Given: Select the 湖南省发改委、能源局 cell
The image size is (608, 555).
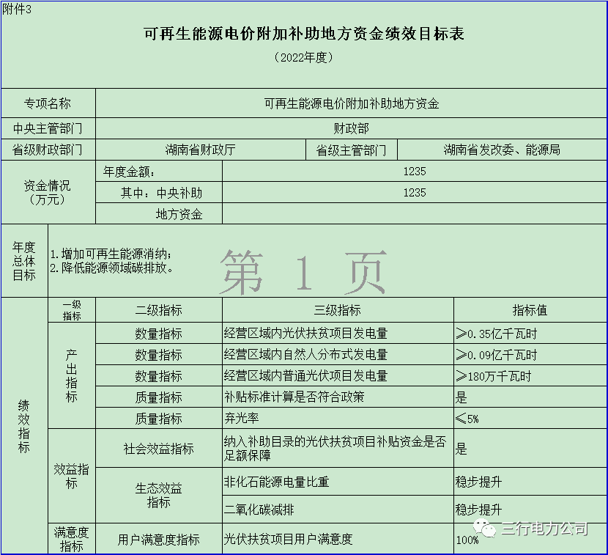Looking at the screenshot, I should point(502,150).
